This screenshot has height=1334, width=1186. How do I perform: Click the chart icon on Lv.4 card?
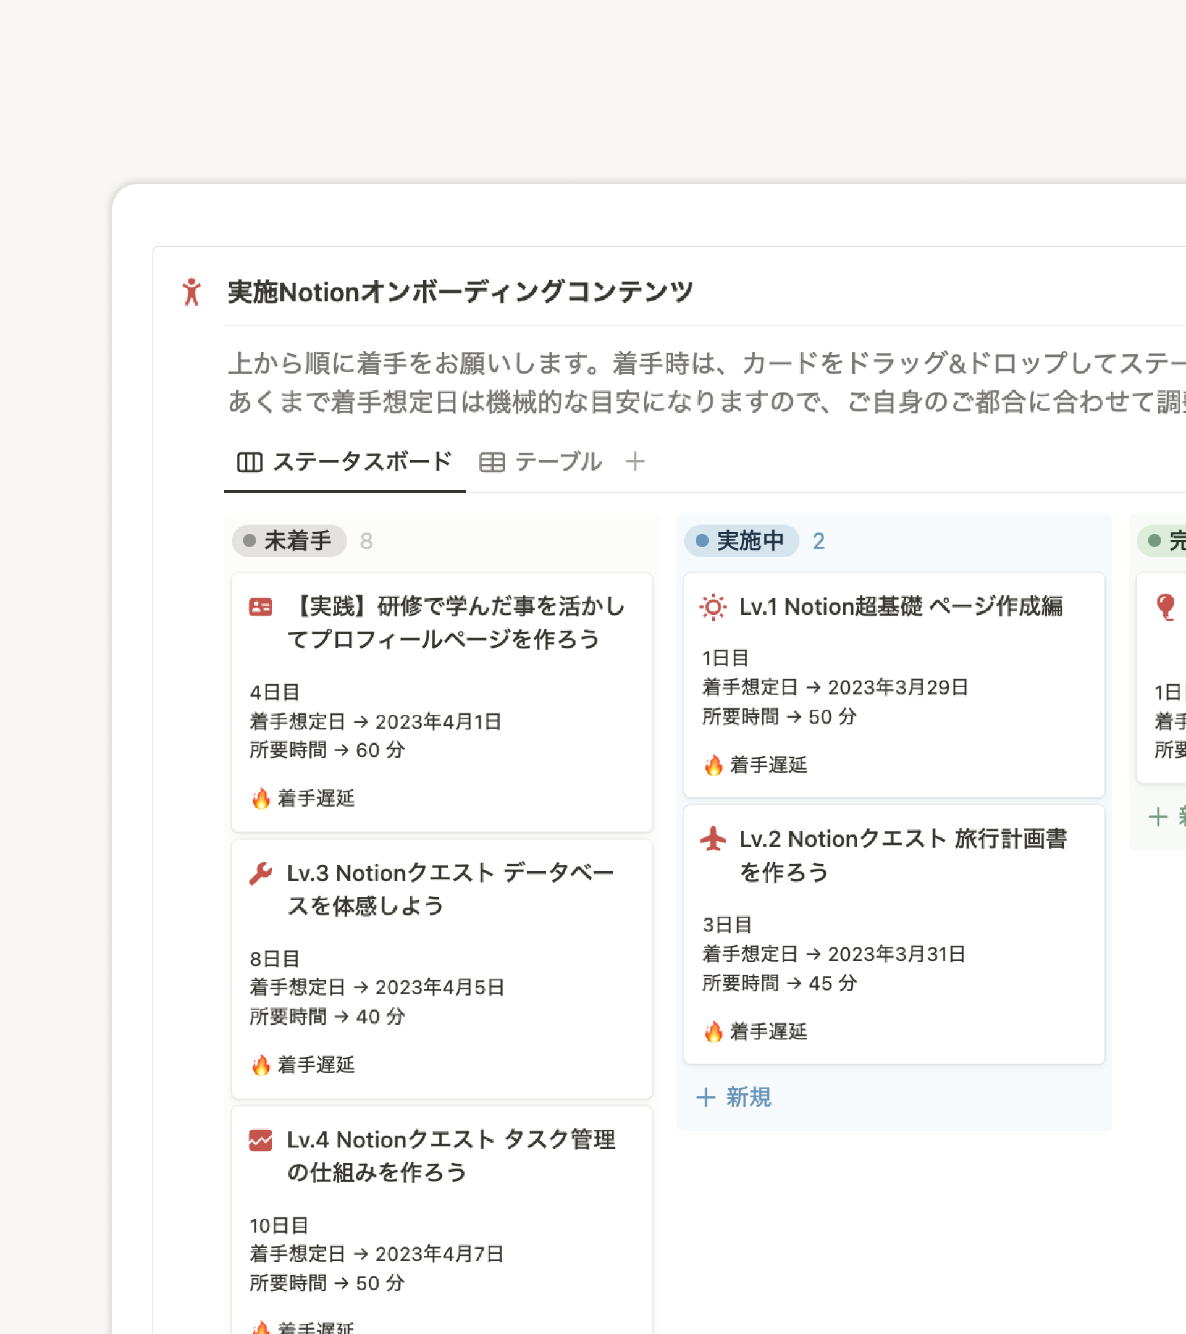[261, 1140]
